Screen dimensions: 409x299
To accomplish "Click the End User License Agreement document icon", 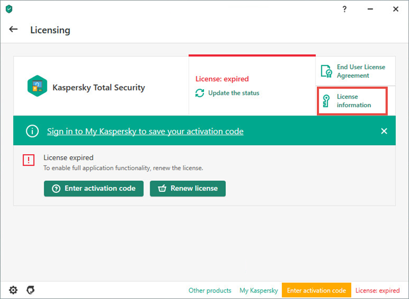I will click(x=326, y=71).
